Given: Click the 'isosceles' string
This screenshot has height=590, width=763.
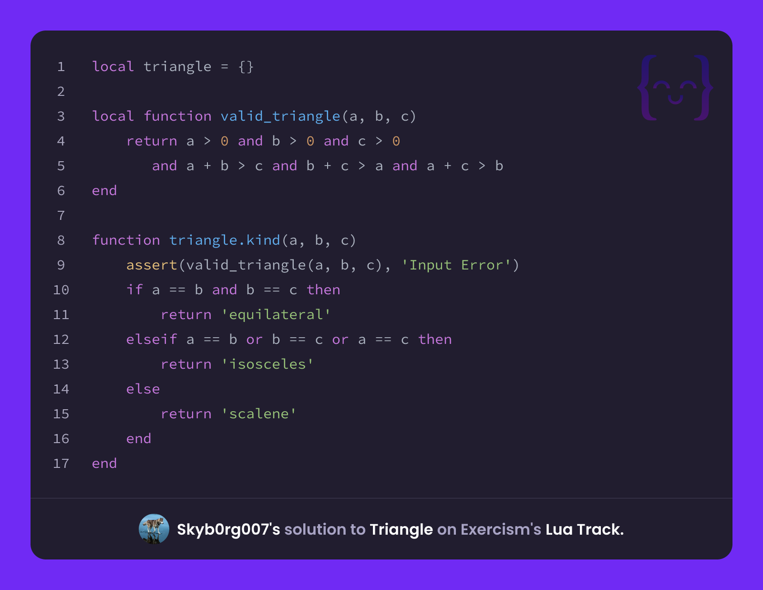Looking at the screenshot, I should click(267, 364).
